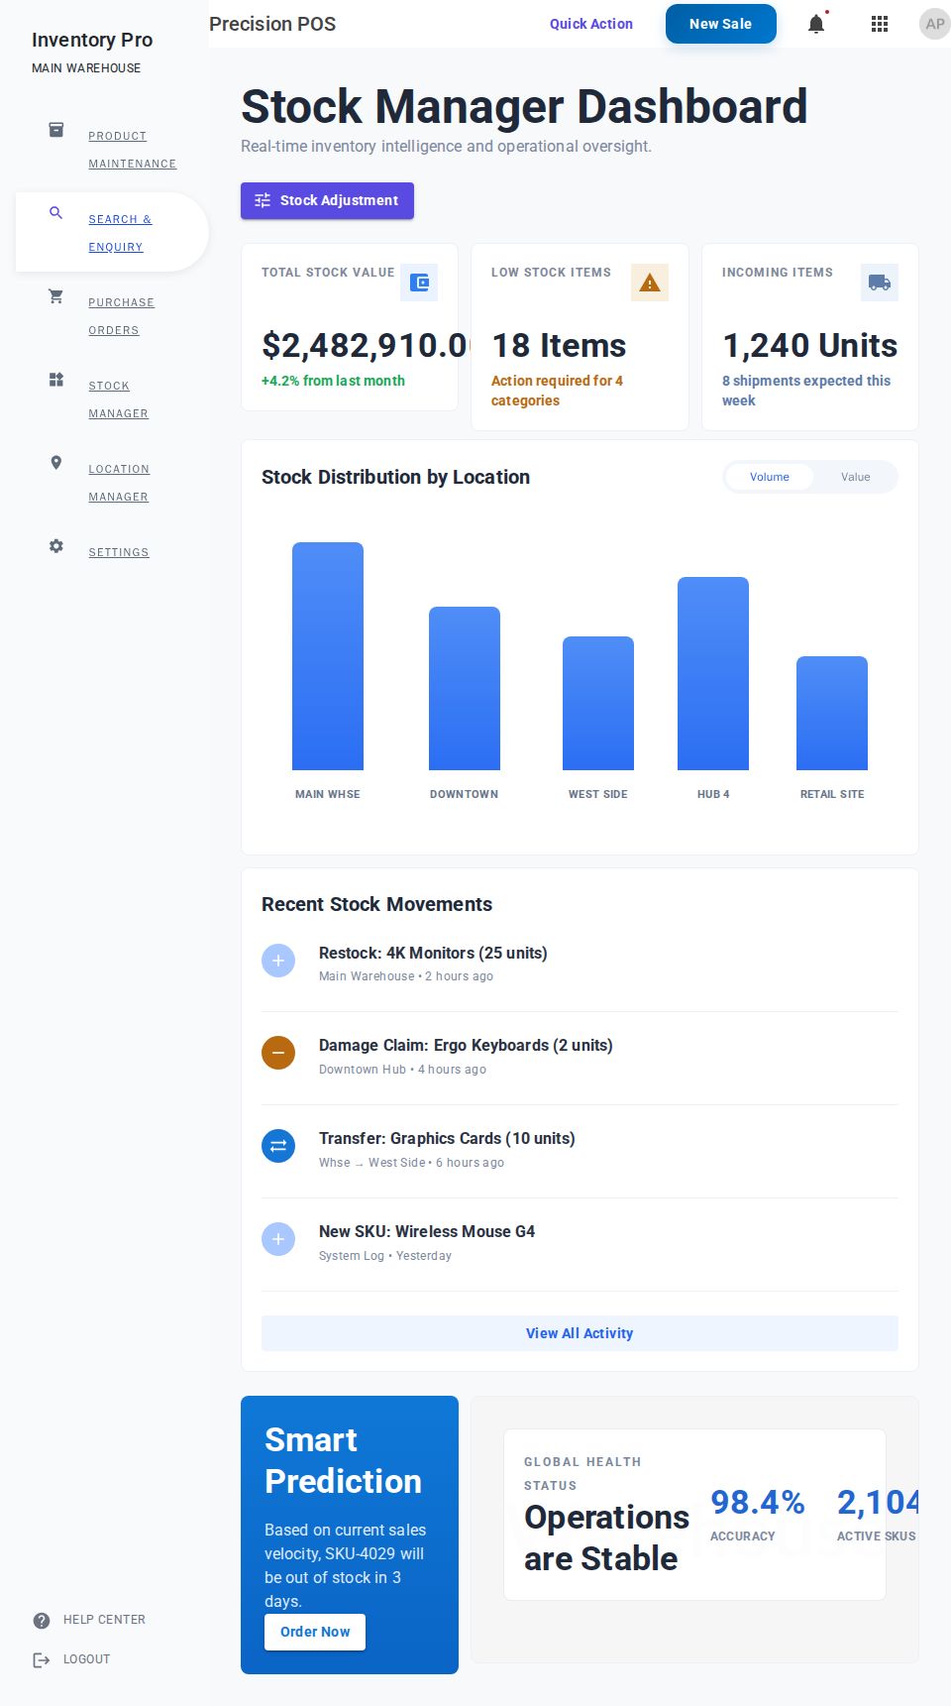Image resolution: width=951 pixels, height=1706 pixels.
Task: Click the minus icon for Ergo Keyboards damage claim
Action: point(278,1053)
